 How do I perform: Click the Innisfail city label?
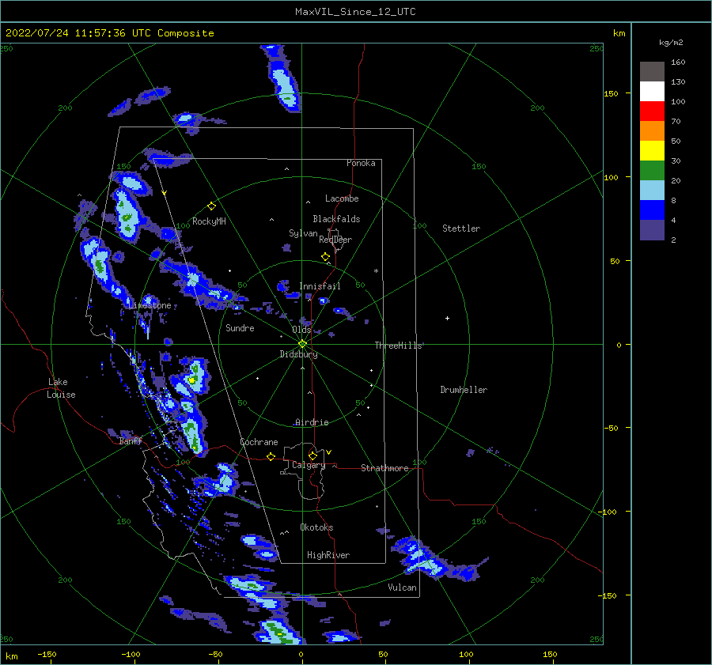(x=320, y=286)
